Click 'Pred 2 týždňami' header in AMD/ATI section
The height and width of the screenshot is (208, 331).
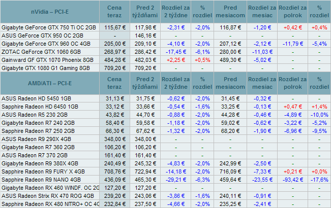tap(145, 83)
